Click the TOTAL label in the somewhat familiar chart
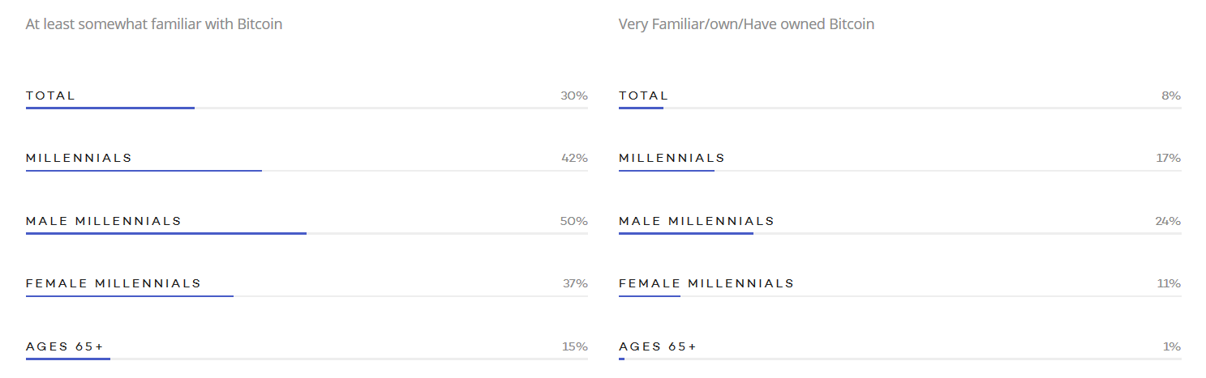 [50, 96]
